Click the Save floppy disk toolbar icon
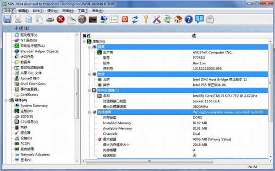The height and width of the screenshot is (171, 275). tap(7, 19)
